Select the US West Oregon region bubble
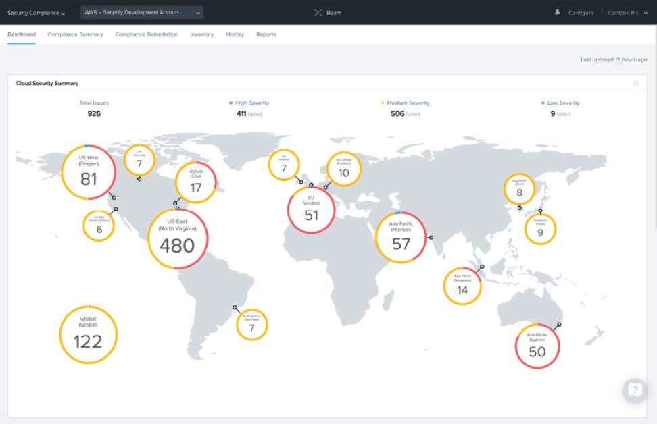This screenshot has width=657, height=424. tap(89, 171)
